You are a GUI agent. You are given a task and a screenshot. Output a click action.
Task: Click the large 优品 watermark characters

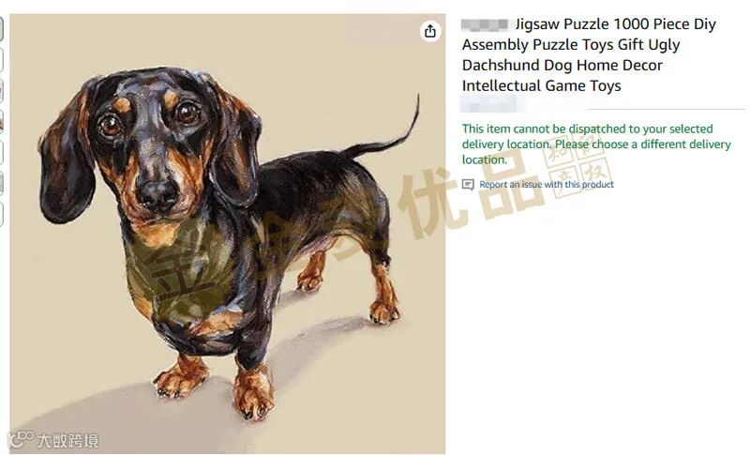click(x=472, y=196)
